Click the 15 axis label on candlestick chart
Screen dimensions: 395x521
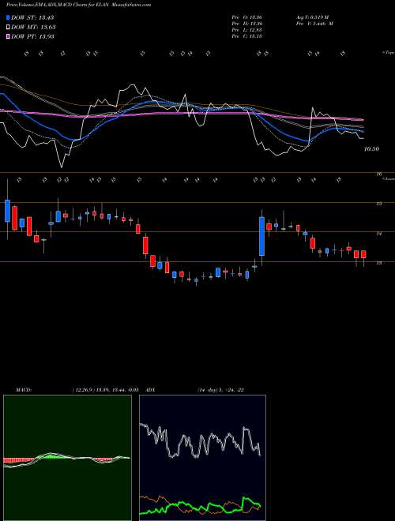click(x=379, y=204)
